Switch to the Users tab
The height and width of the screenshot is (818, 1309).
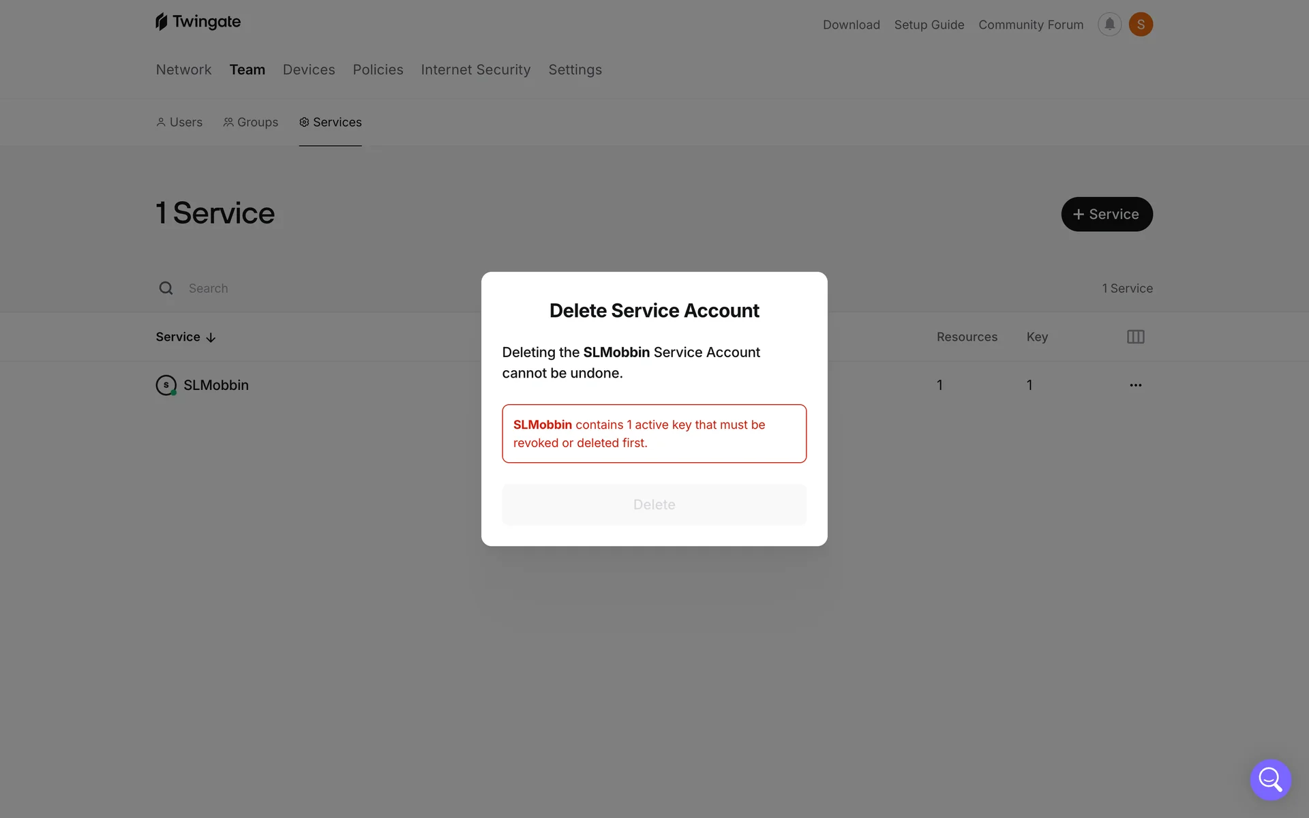click(179, 122)
